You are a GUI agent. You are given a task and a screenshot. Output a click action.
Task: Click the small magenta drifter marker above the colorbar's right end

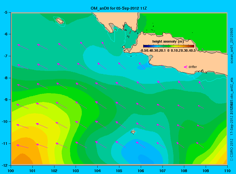pyautogui.click(x=203, y=49)
